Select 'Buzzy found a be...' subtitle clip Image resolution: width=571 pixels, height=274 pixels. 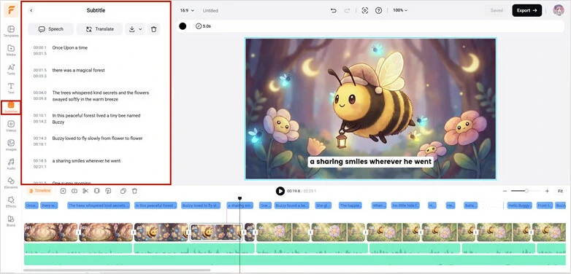click(291, 205)
